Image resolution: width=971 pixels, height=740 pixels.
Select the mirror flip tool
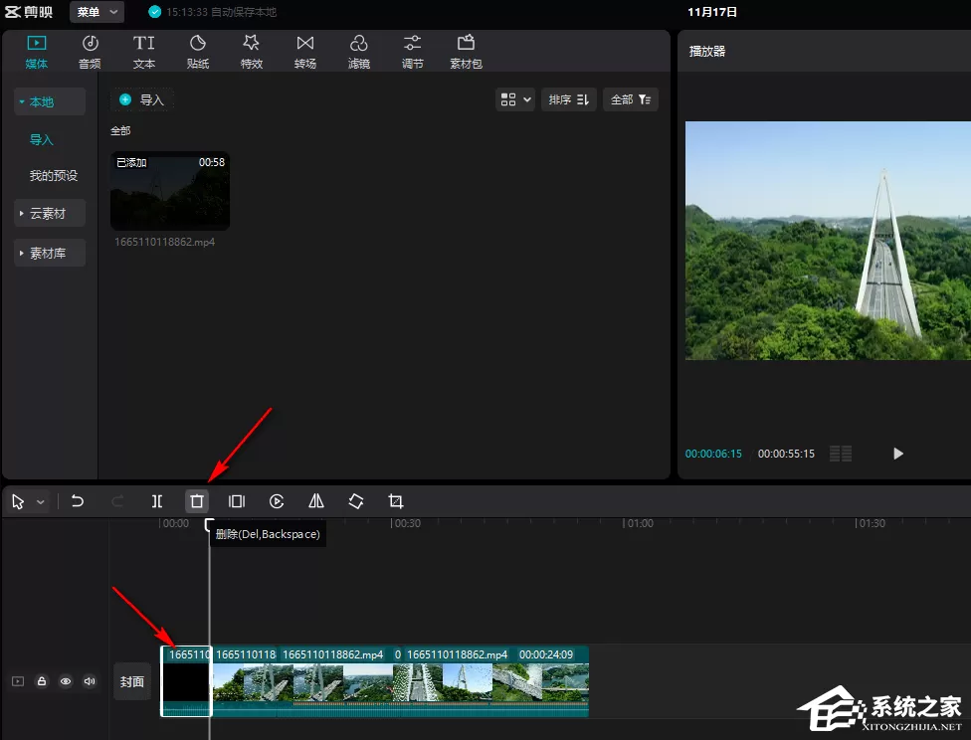[316, 501]
